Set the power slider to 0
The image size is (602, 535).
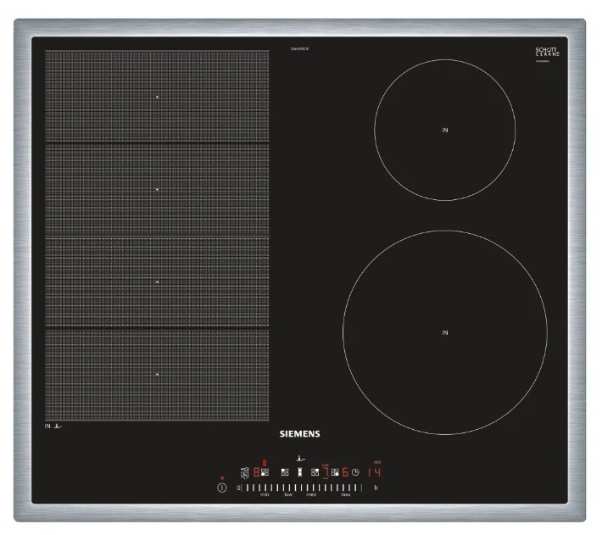tap(238, 488)
